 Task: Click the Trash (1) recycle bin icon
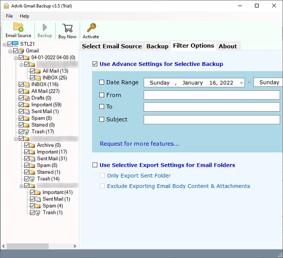38,213
